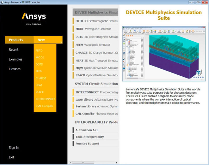Choose MODE from the New submenu
Image resolution: width=209 pixels, height=165 pixels.
tap(40, 58)
